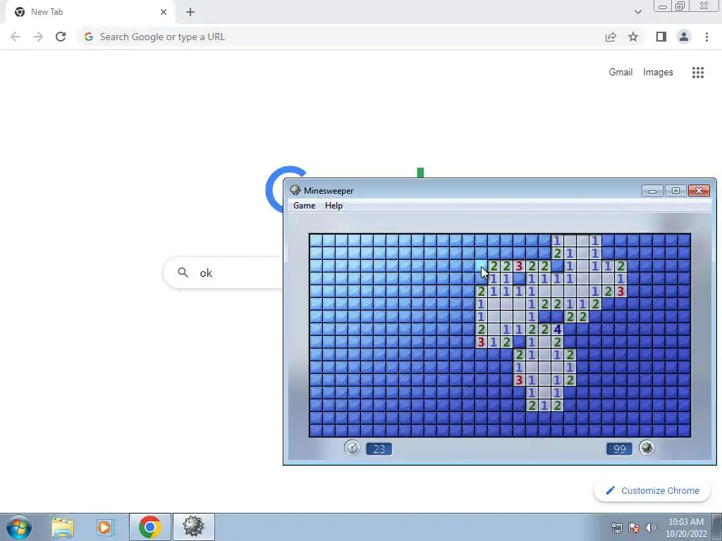Switch to Minesweeper in the taskbar
This screenshot has width=722, height=541.
[x=193, y=527]
